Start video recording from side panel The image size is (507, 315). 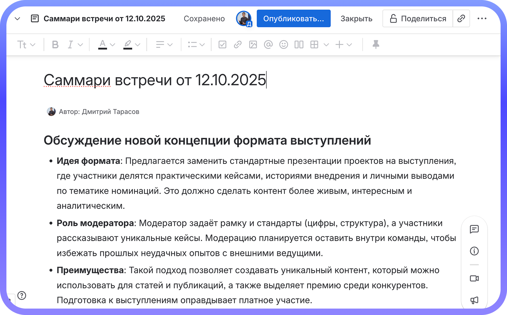(474, 278)
